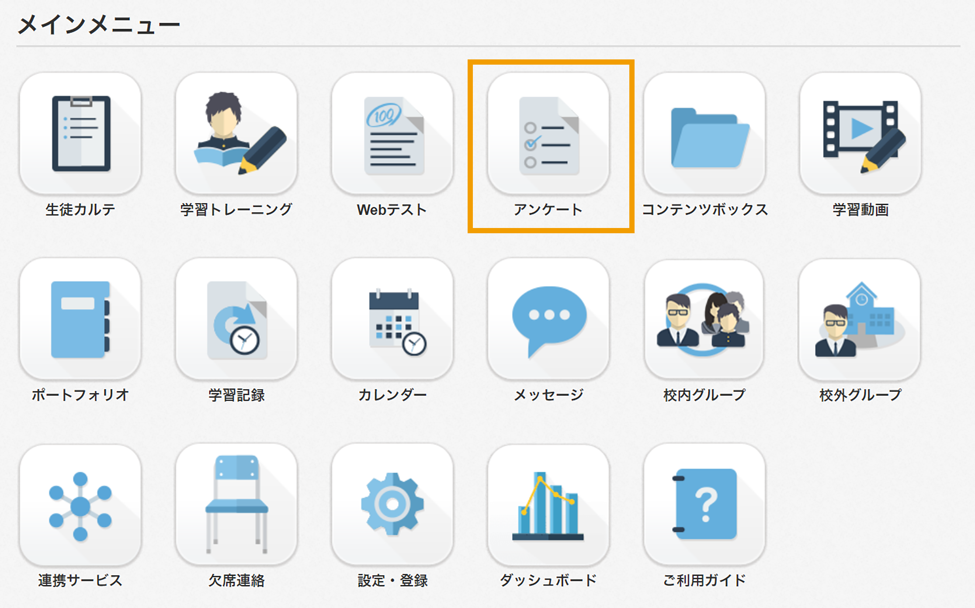975x608 pixels.
Task: Click the アンケート text label
Action: pos(548,210)
